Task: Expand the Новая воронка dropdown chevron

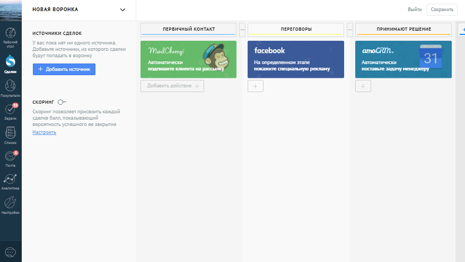Action: (x=122, y=10)
